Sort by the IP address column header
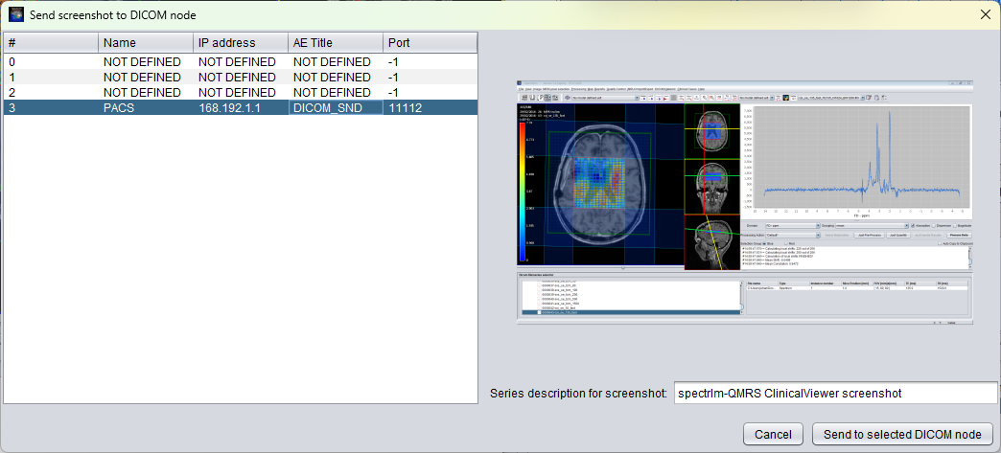This screenshot has width=1001, height=453. (x=240, y=43)
